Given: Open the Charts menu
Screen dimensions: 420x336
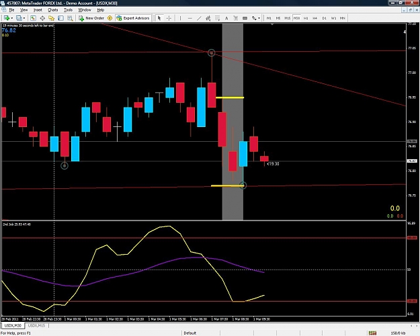Looking at the screenshot, I should point(53,10).
